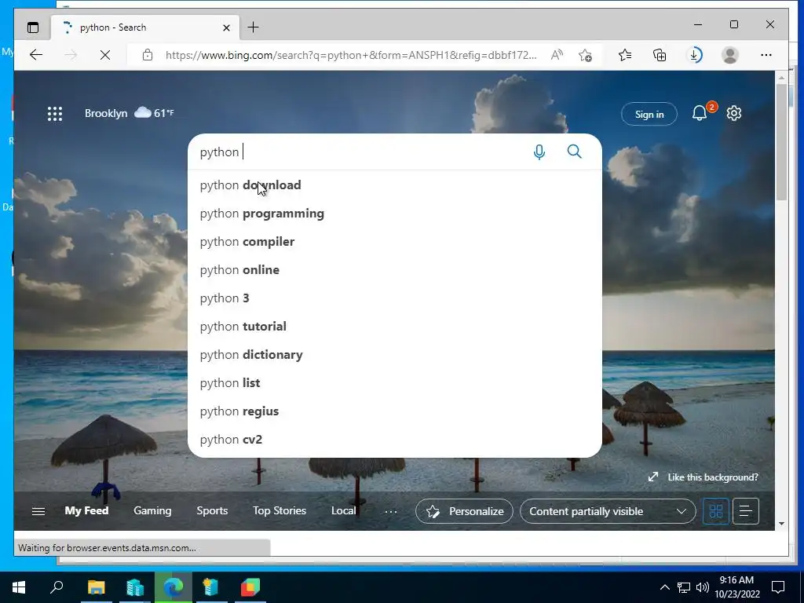804x603 pixels.
Task: Open a new tab with plus button
Action: click(253, 27)
